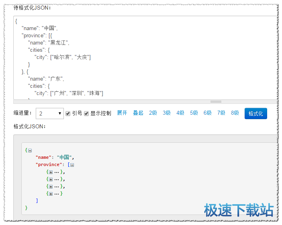
Task: Collapse the root JSON object minus icon
Action: [x=30, y=150]
